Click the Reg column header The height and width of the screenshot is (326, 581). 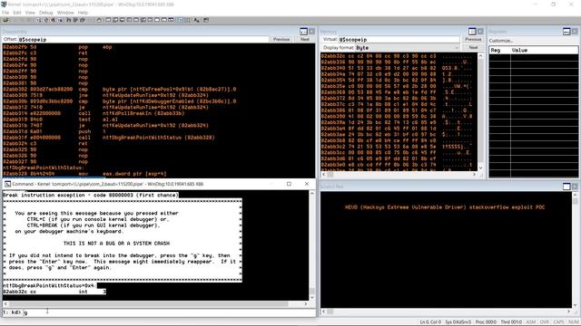click(499, 51)
